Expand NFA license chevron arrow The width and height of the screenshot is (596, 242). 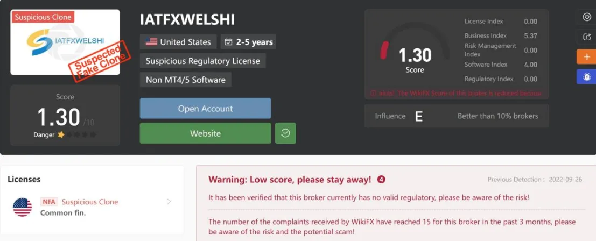(x=169, y=202)
